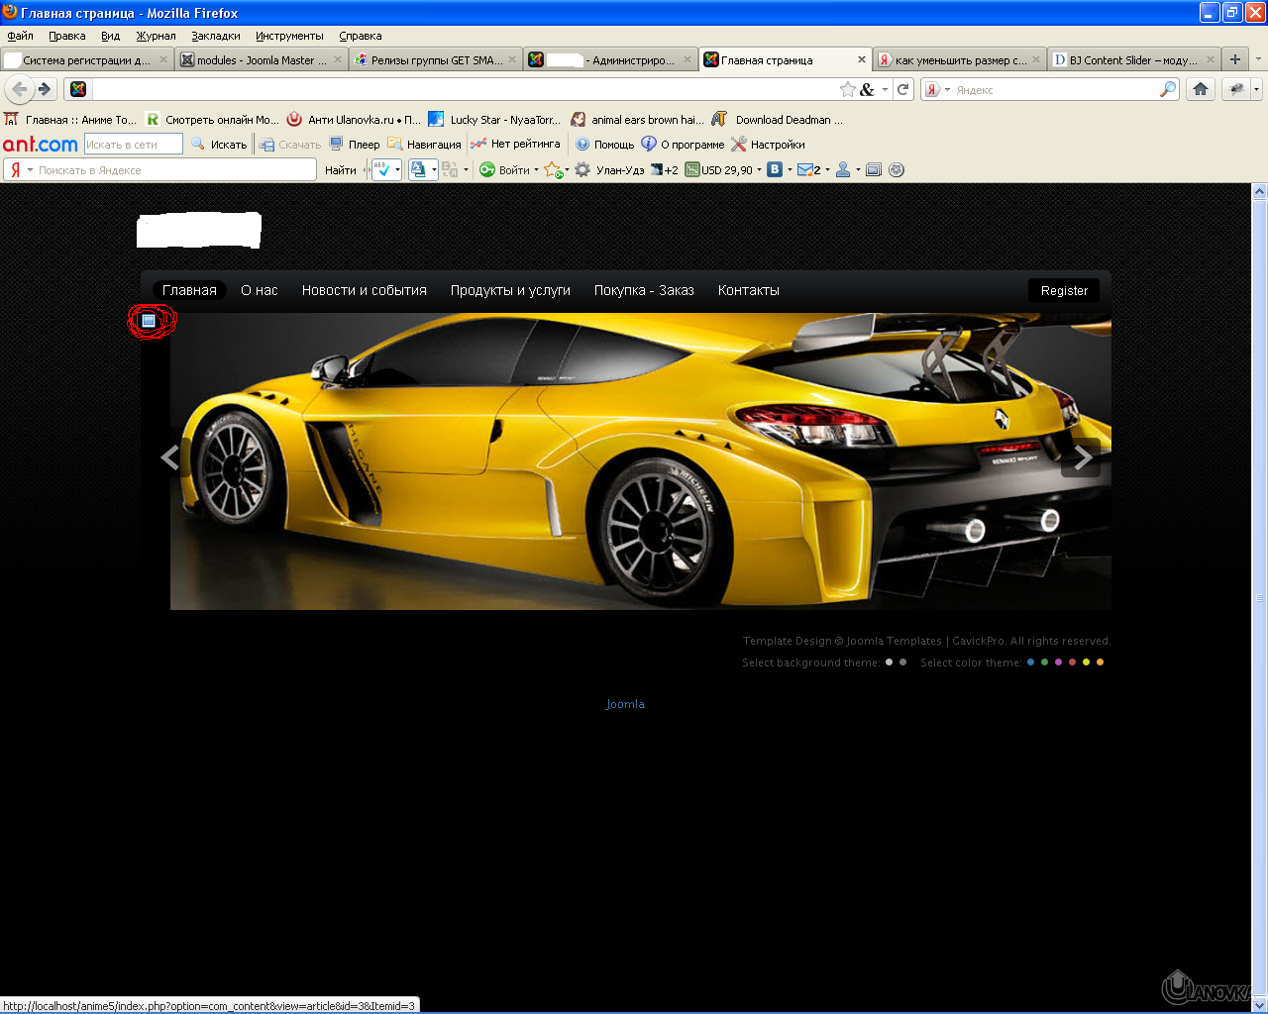
Task: Choose the green color theme dot
Action: 1044,662
